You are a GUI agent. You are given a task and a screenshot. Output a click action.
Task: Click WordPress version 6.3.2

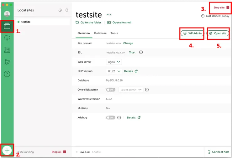point(109,99)
